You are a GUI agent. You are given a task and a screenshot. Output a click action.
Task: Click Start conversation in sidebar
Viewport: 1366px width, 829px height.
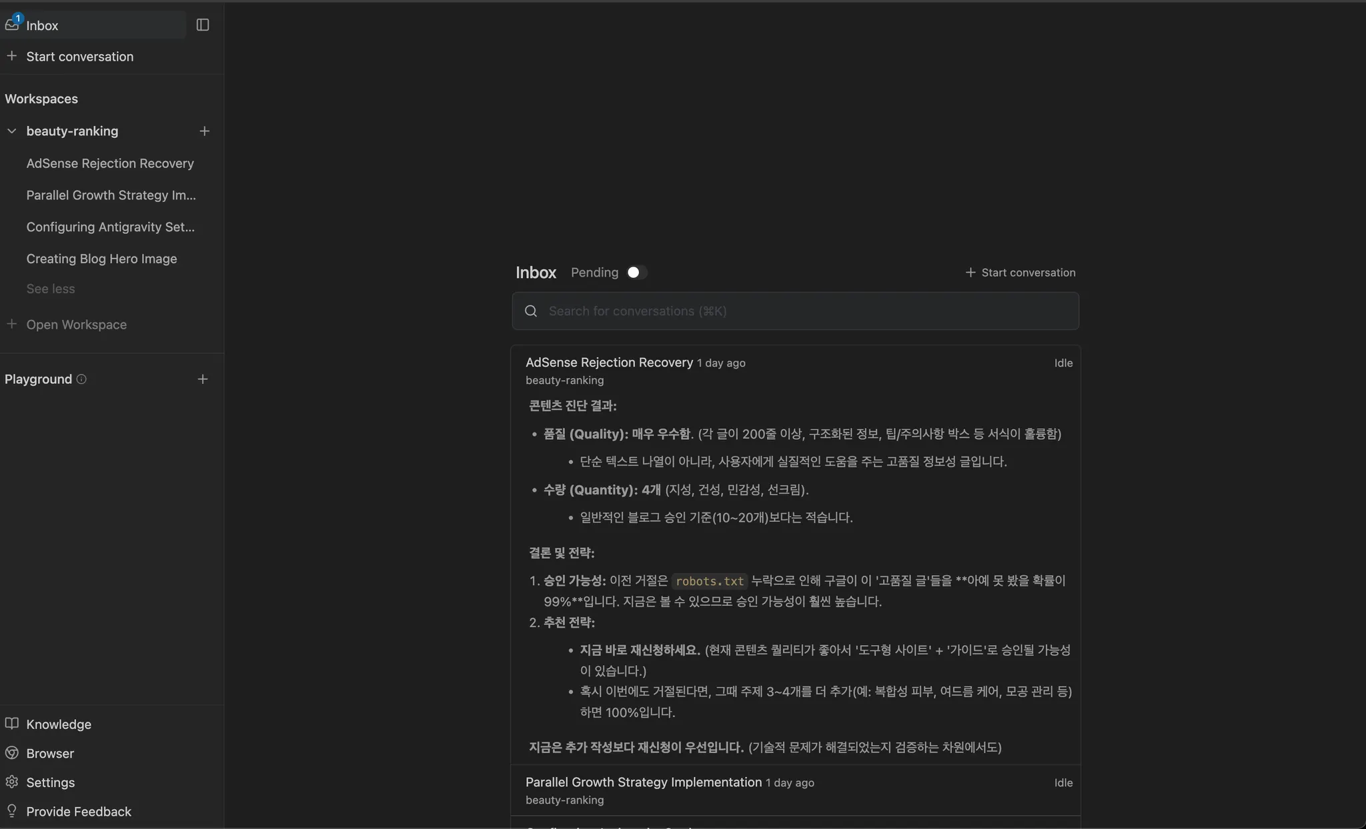(79, 57)
